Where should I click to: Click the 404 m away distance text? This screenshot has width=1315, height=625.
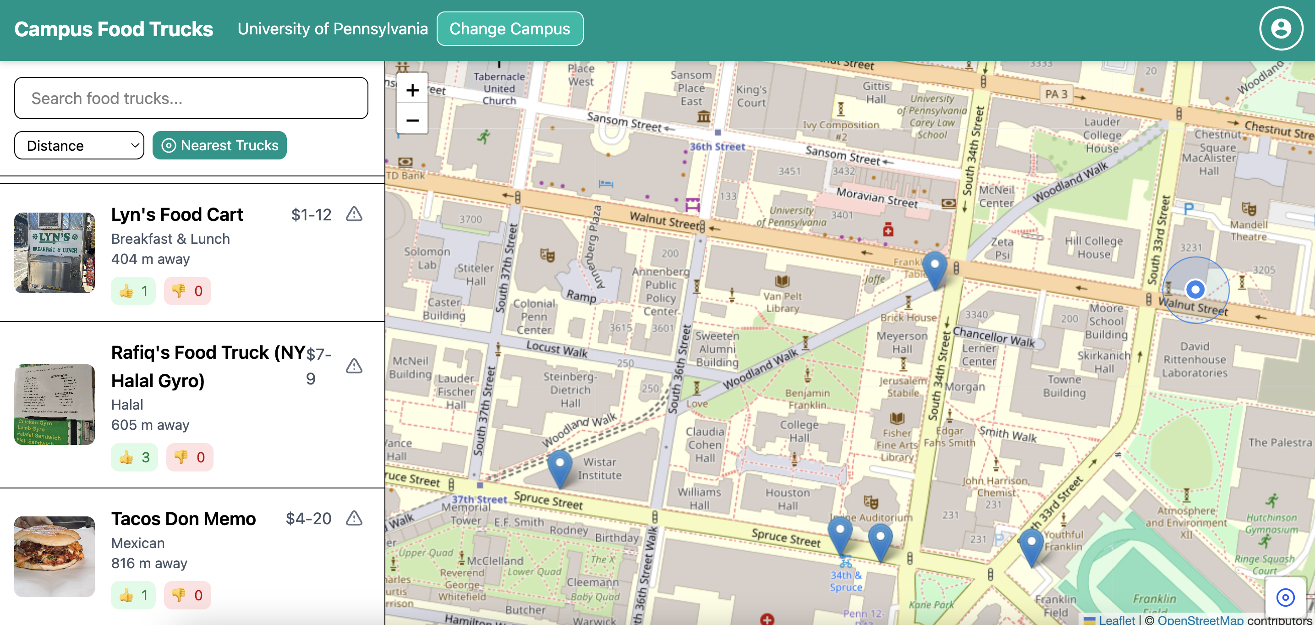pyautogui.click(x=150, y=259)
